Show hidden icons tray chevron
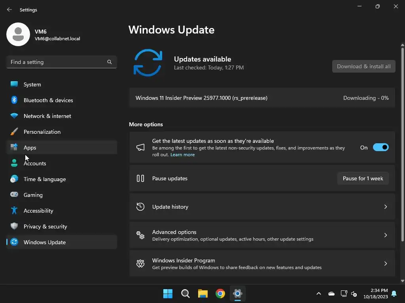Viewport: 405px width, 303px height. pyautogui.click(x=319, y=294)
